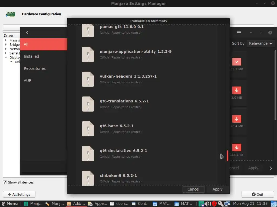Click the vulkan-headers 1:1.3.257-1 entry text
This screenshot has height=207, width=277.
pyautogui.click(x=128, y=76)
